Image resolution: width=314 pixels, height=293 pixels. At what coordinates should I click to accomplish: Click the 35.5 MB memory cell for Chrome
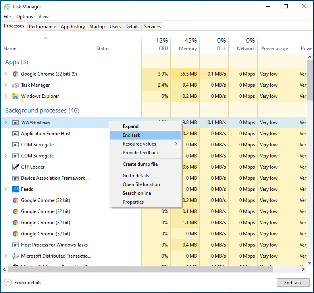point(185,74)
